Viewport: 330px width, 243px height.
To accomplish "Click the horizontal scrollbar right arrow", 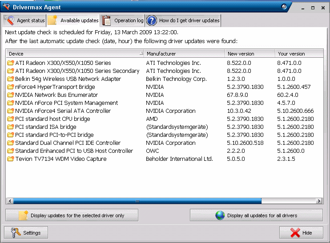I will click(319, 201).
